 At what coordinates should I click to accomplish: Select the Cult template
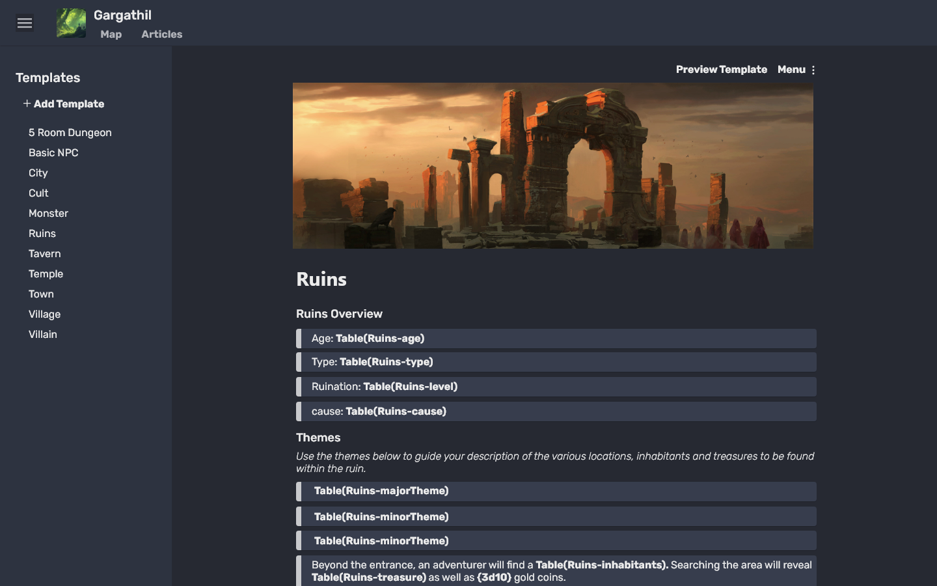tap(38, 193)
